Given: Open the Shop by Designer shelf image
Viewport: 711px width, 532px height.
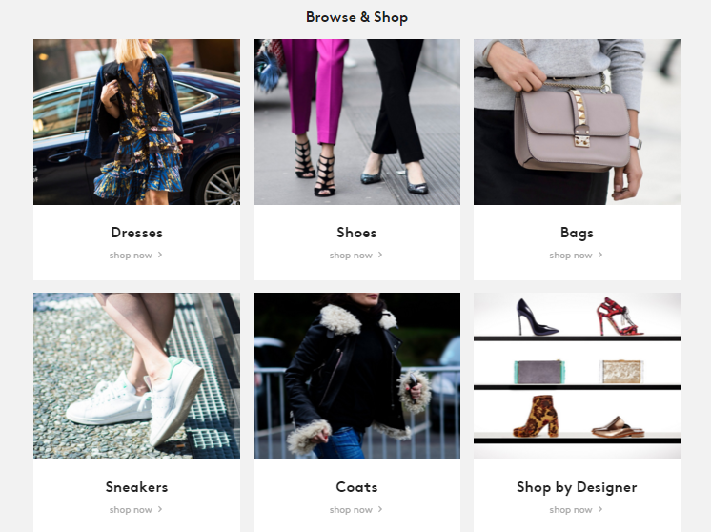Looking at the screenshot, I should point(577,376).
